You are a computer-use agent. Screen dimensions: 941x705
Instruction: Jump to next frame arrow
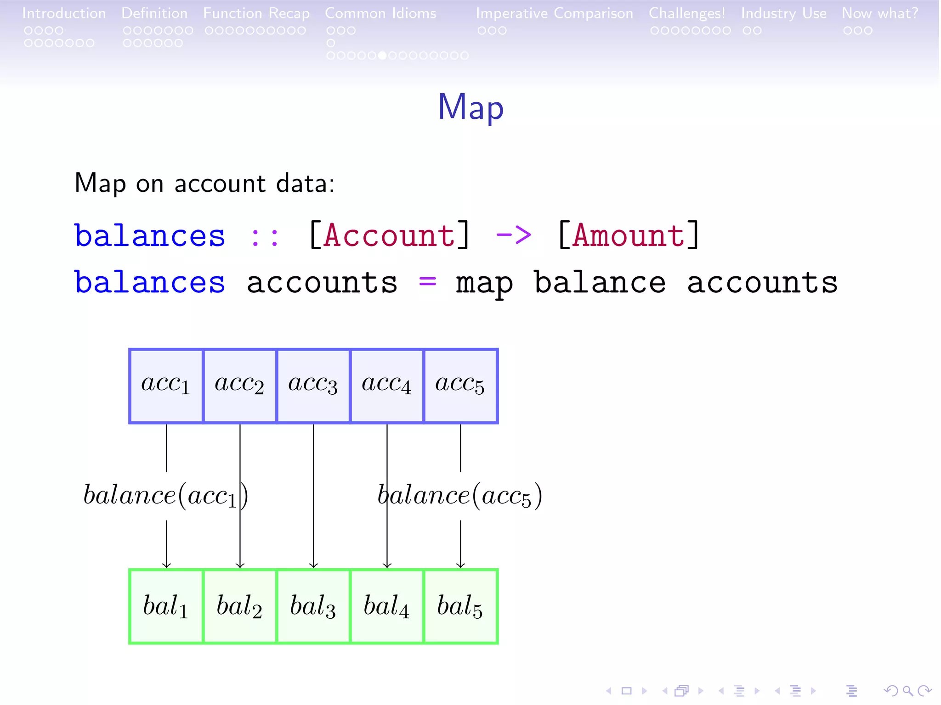[x=701, y=691]
